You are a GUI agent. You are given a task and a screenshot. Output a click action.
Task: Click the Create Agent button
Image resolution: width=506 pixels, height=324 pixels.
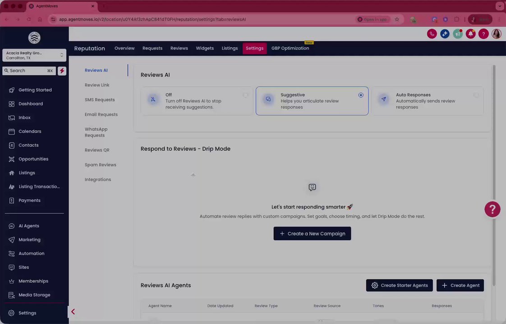[x=460, y=285]
